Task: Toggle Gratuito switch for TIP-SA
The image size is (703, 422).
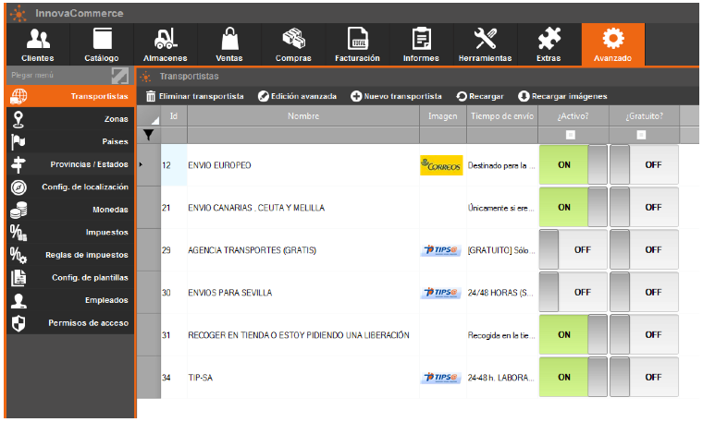Action: tap(644, 378)
